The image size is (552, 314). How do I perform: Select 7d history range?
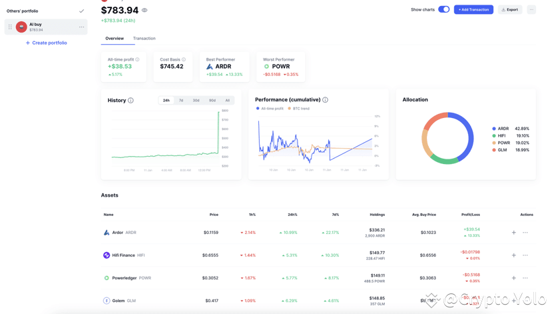pos(181,101)
